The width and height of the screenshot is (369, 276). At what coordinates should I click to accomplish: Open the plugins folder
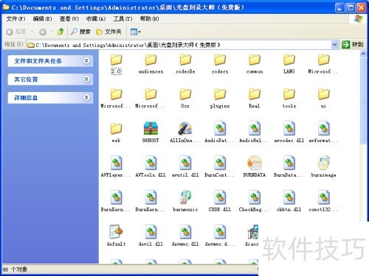click(220, 99)
